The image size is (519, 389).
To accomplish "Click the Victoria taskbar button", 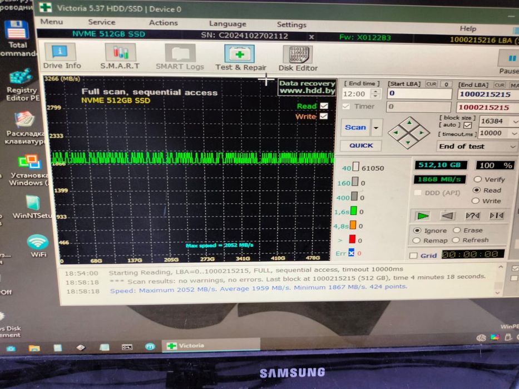I will (x=210, y=346).
